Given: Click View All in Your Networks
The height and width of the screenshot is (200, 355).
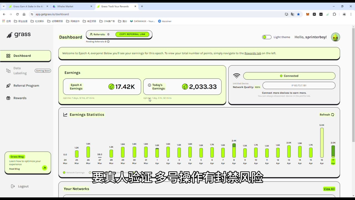Looking at the screenshot, I should coord(329,189).
